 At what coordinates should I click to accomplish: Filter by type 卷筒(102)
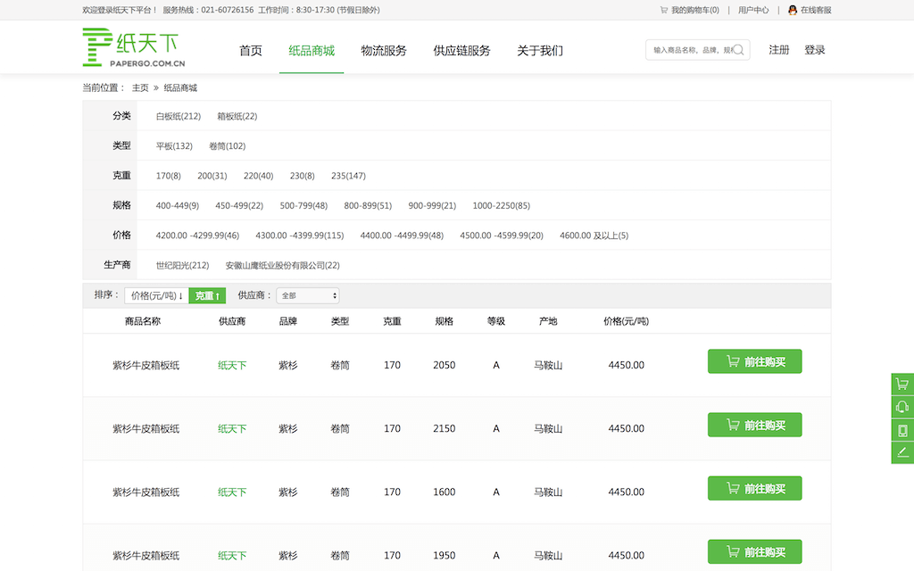(x=227, y=146)
